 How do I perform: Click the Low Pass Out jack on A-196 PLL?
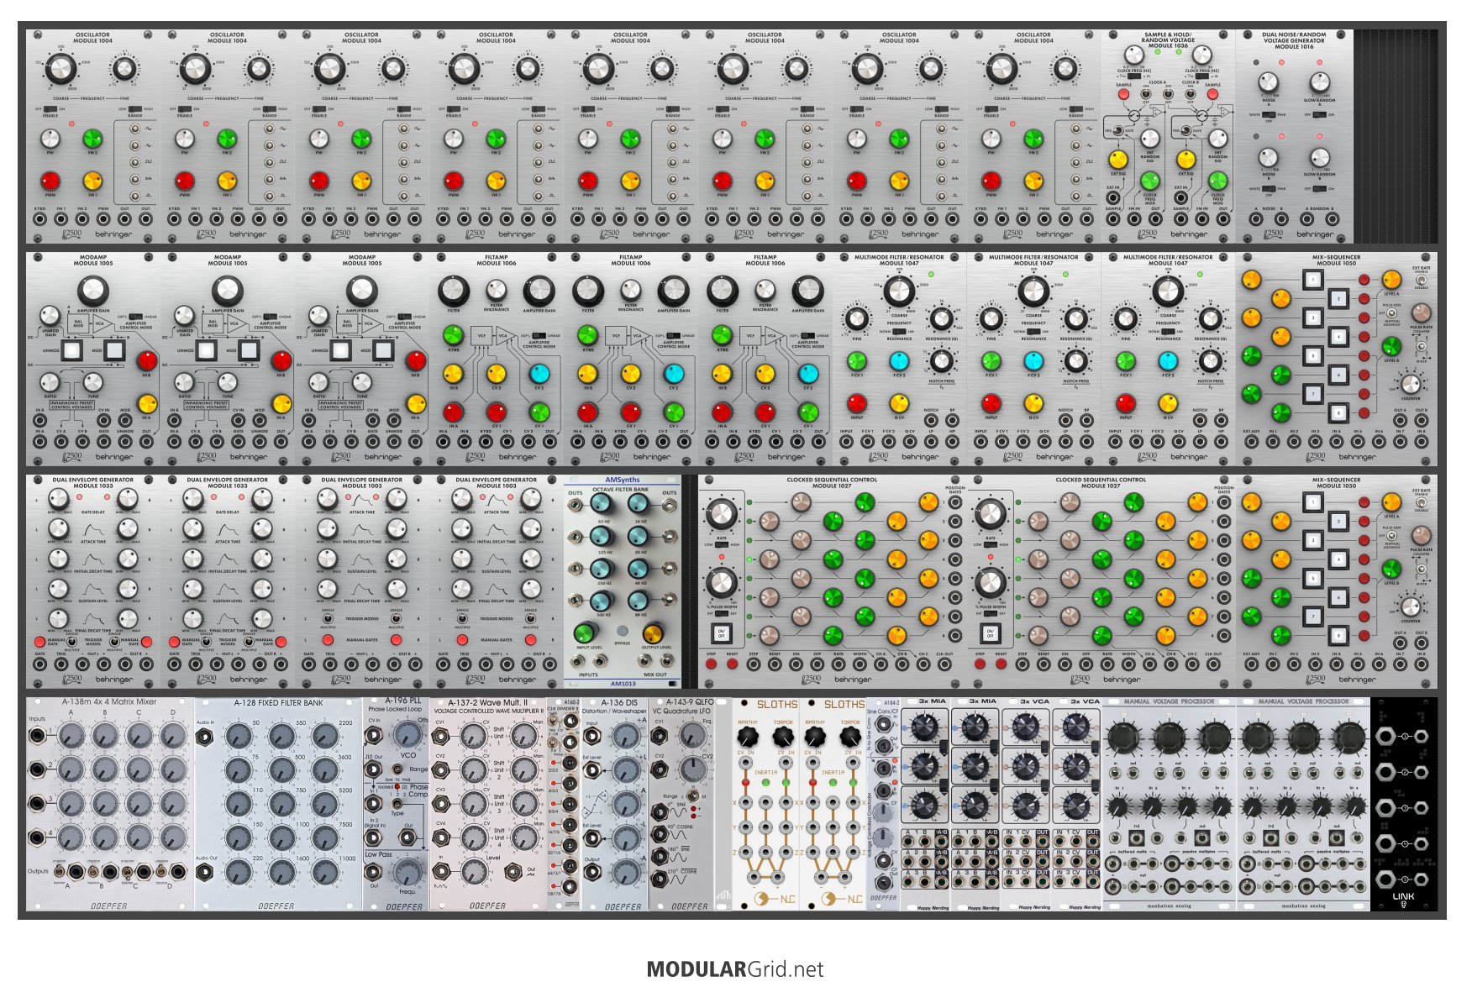tap(373, 872)
